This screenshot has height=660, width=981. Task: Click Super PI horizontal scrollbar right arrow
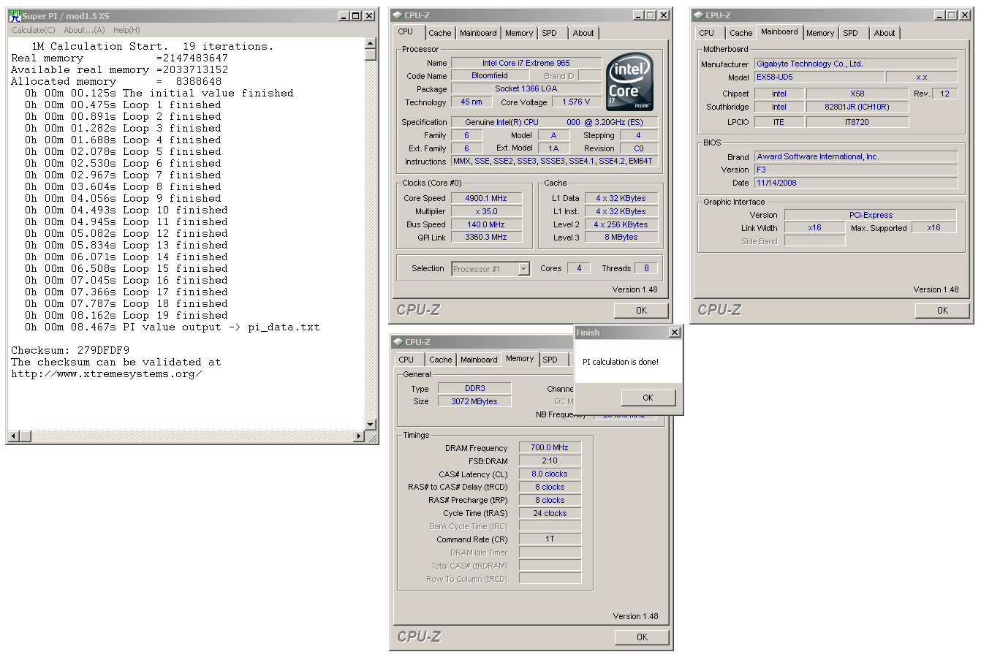[359, 436]
